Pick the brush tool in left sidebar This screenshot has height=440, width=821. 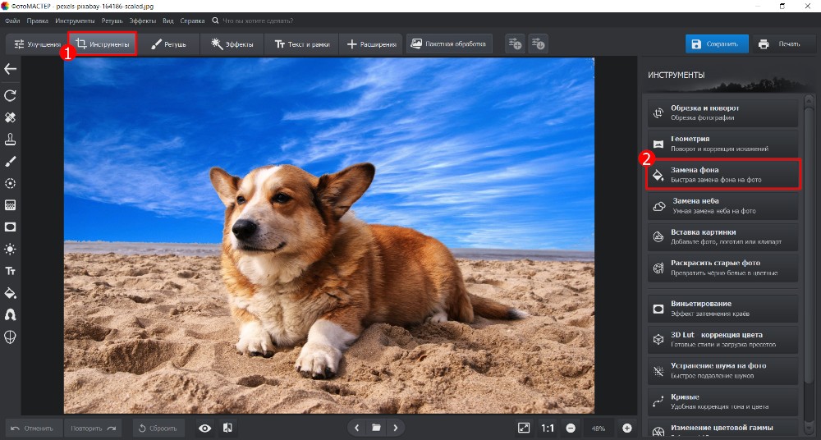click(11, 161)
